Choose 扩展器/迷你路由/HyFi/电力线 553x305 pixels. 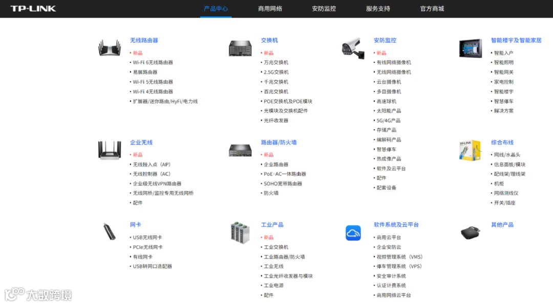coord(165,101)
